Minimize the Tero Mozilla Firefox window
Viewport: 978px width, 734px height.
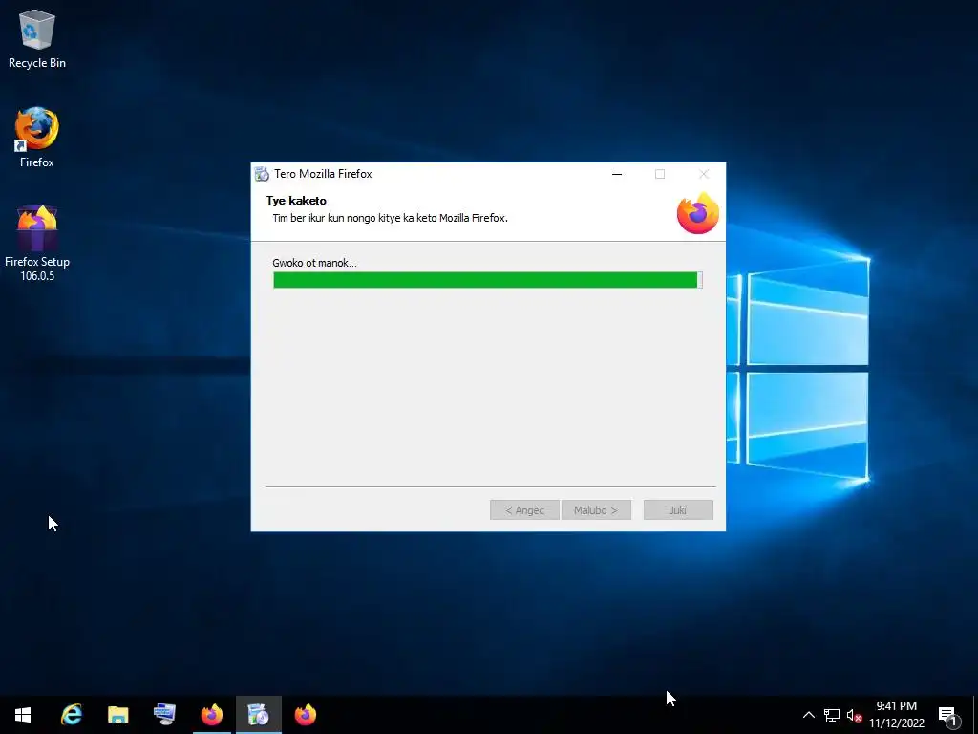click(x=617, y=174)
